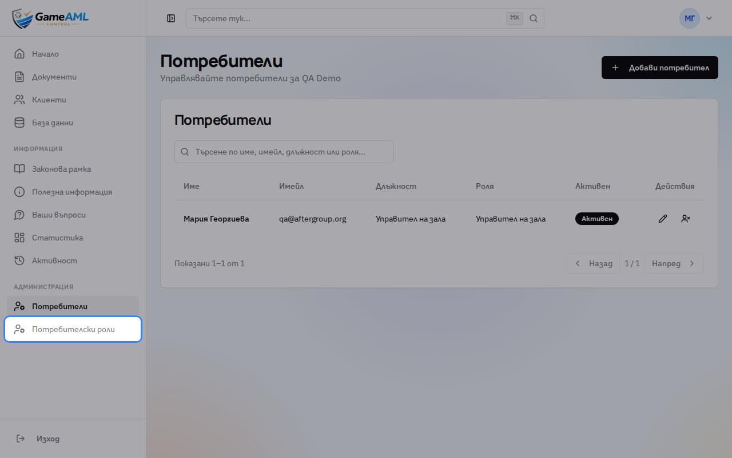Focus the user search field Търсене по име
This screenshot has width=732, height=458.
tap(284, 152)
